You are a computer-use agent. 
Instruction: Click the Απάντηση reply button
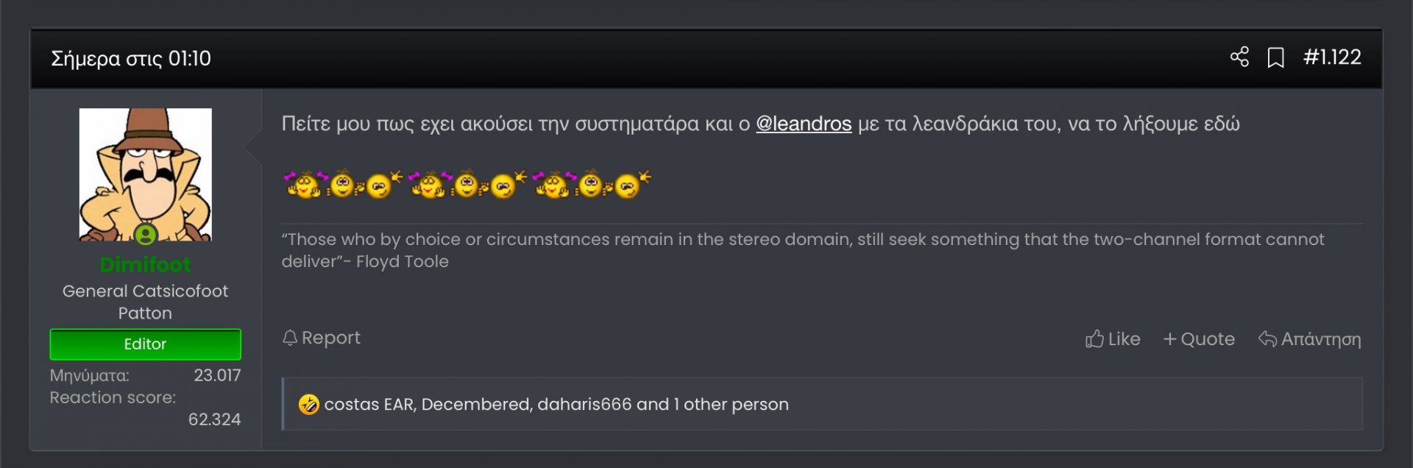(1310, 339)
